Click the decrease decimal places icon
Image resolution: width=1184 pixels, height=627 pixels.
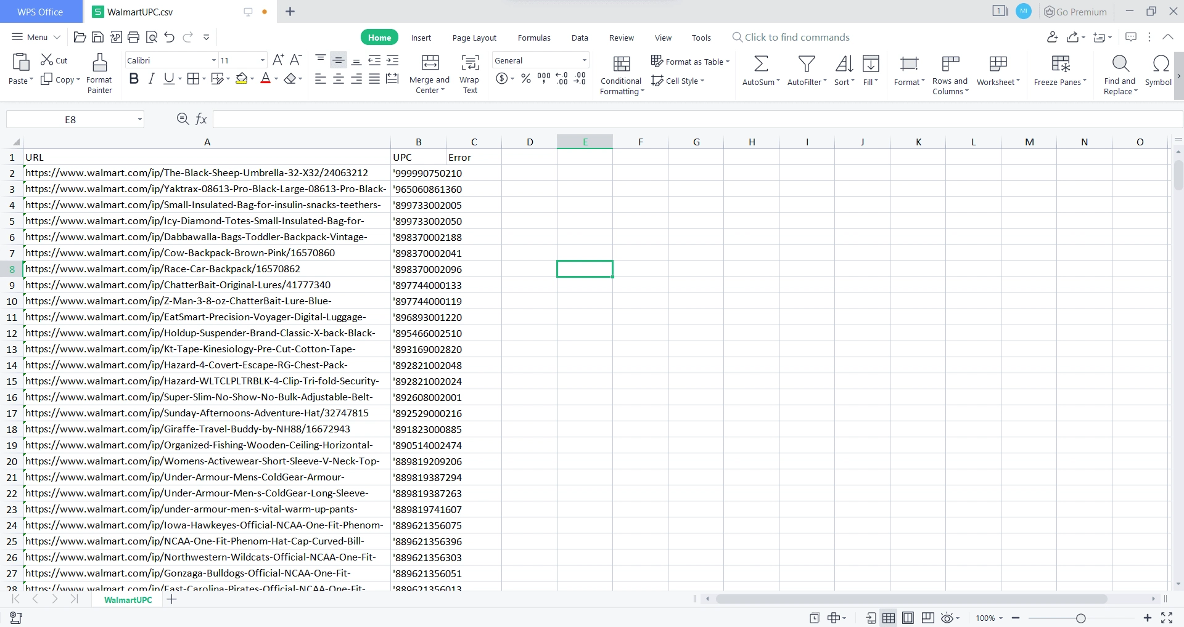point(580,78)
